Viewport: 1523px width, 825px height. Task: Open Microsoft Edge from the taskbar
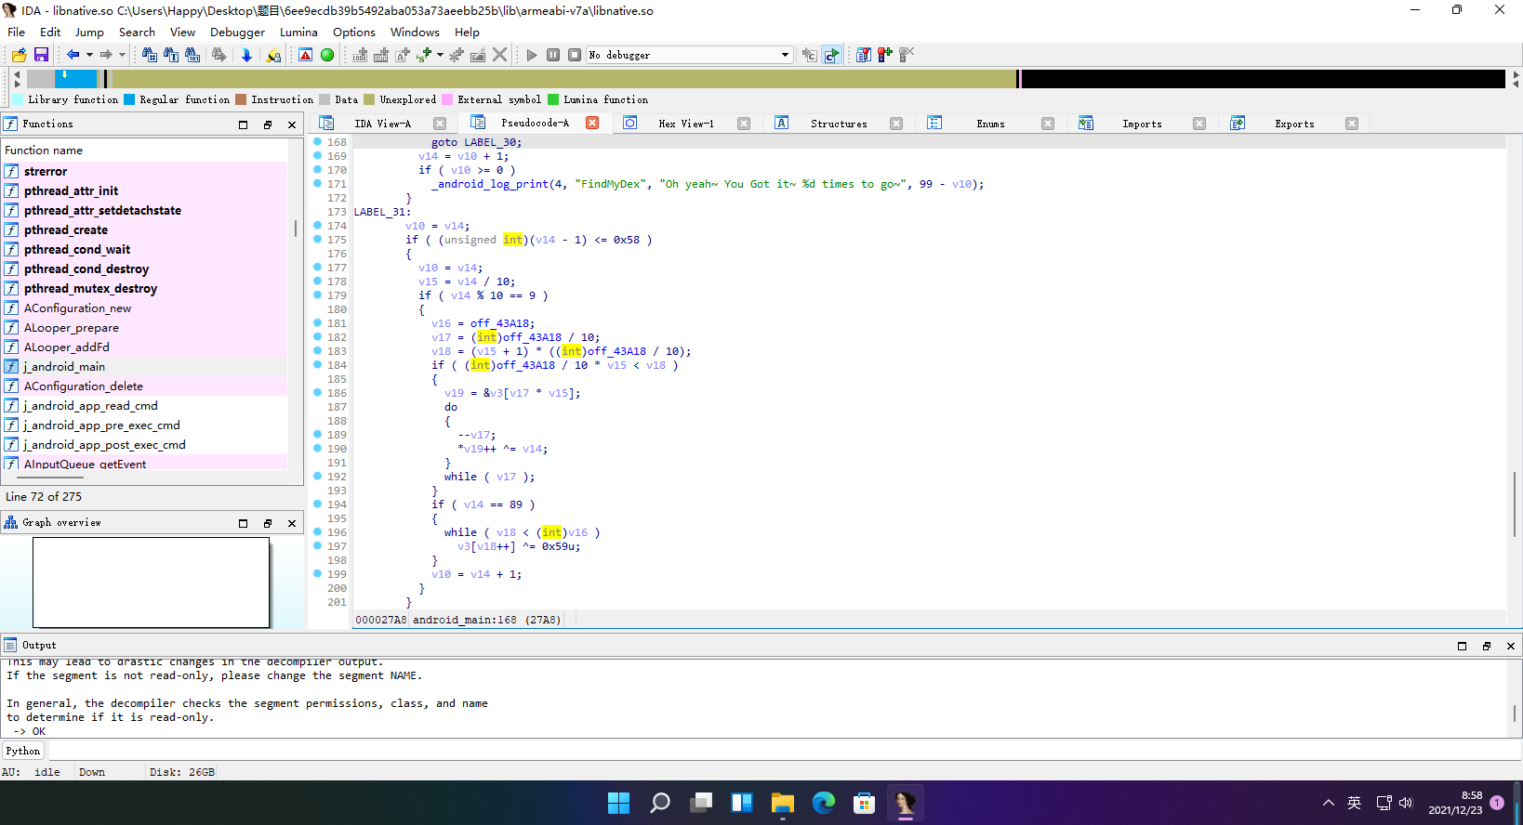(x=824, y=803)
